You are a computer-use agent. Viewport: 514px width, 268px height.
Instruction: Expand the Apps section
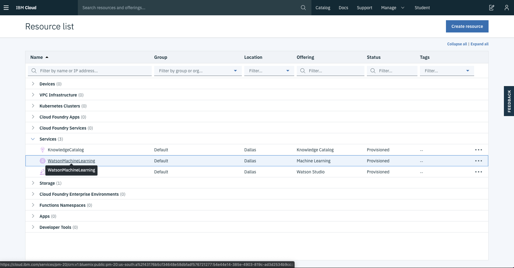point(33,216)
